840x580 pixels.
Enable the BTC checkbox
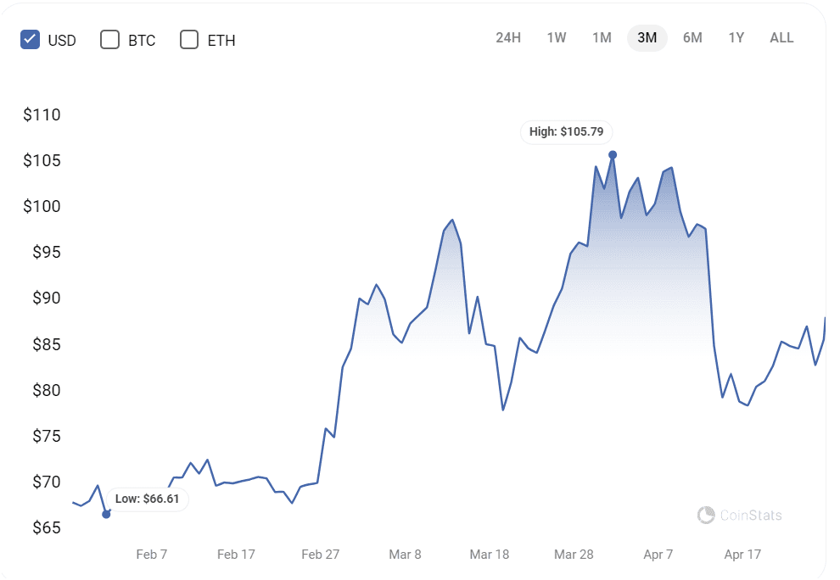[x=110, y=39]
